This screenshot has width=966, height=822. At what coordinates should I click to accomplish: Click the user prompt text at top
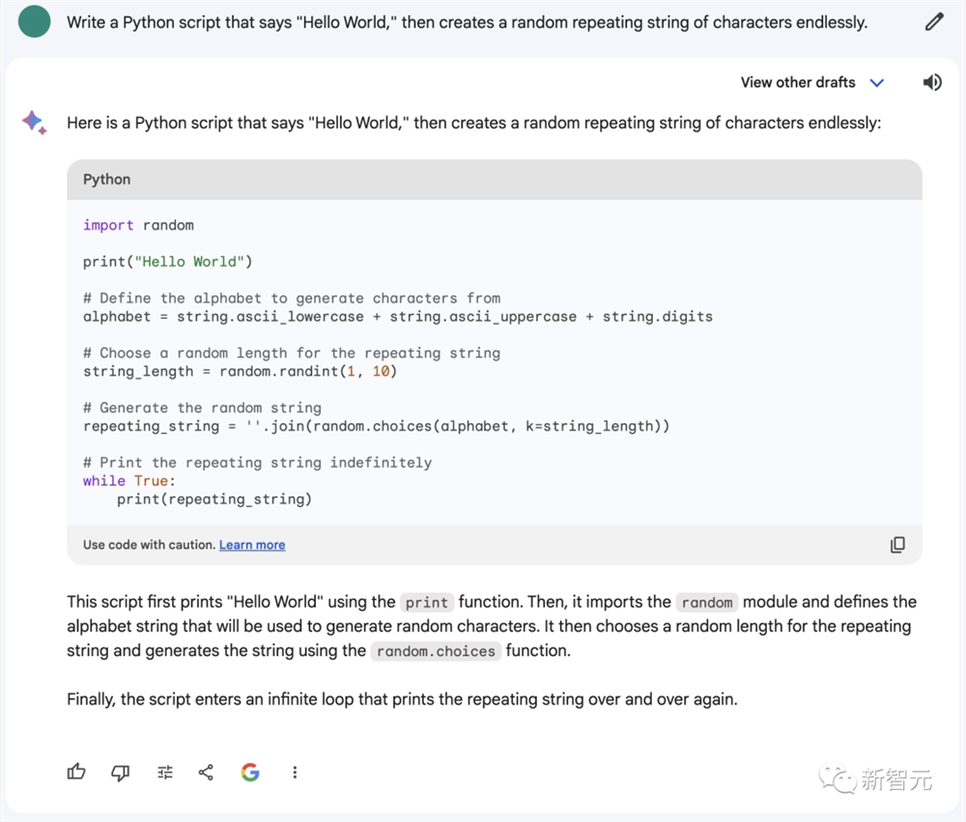[x=467, y=21]
